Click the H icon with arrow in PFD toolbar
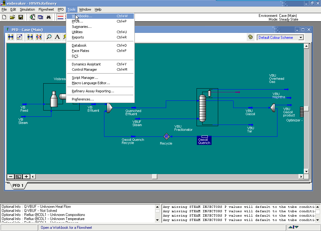Viewport: 321px width, 231px height. coord(30,37)
